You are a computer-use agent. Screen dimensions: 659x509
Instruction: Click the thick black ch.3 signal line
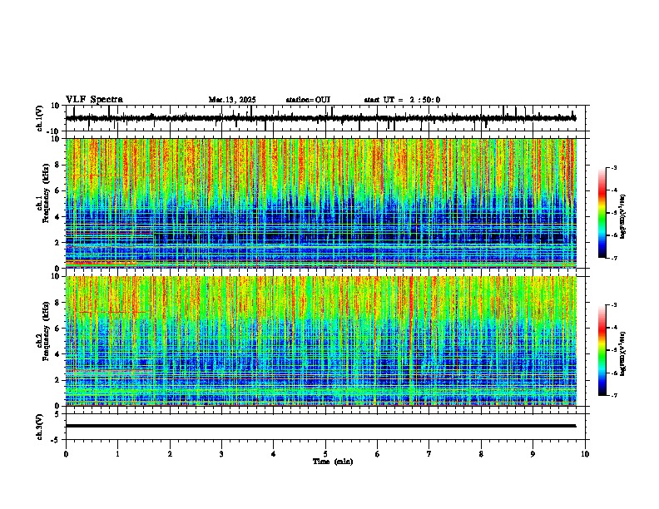click(320, 426)
